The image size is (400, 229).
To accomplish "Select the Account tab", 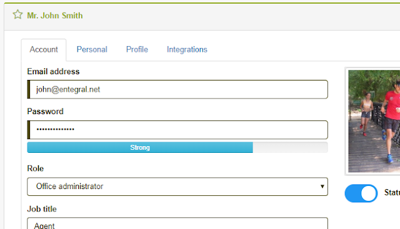I will pyautogui.click(x=44, y=50).
